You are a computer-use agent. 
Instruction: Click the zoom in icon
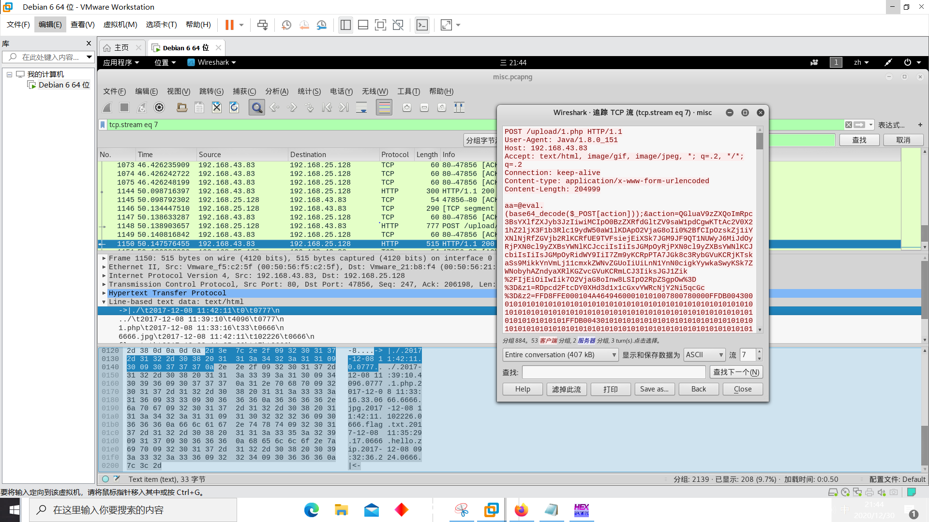pos(407,107)
